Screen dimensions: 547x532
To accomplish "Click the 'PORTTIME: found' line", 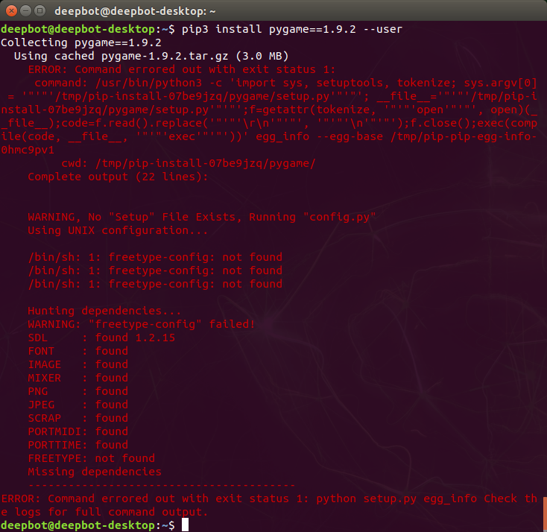I will (78, 445).
